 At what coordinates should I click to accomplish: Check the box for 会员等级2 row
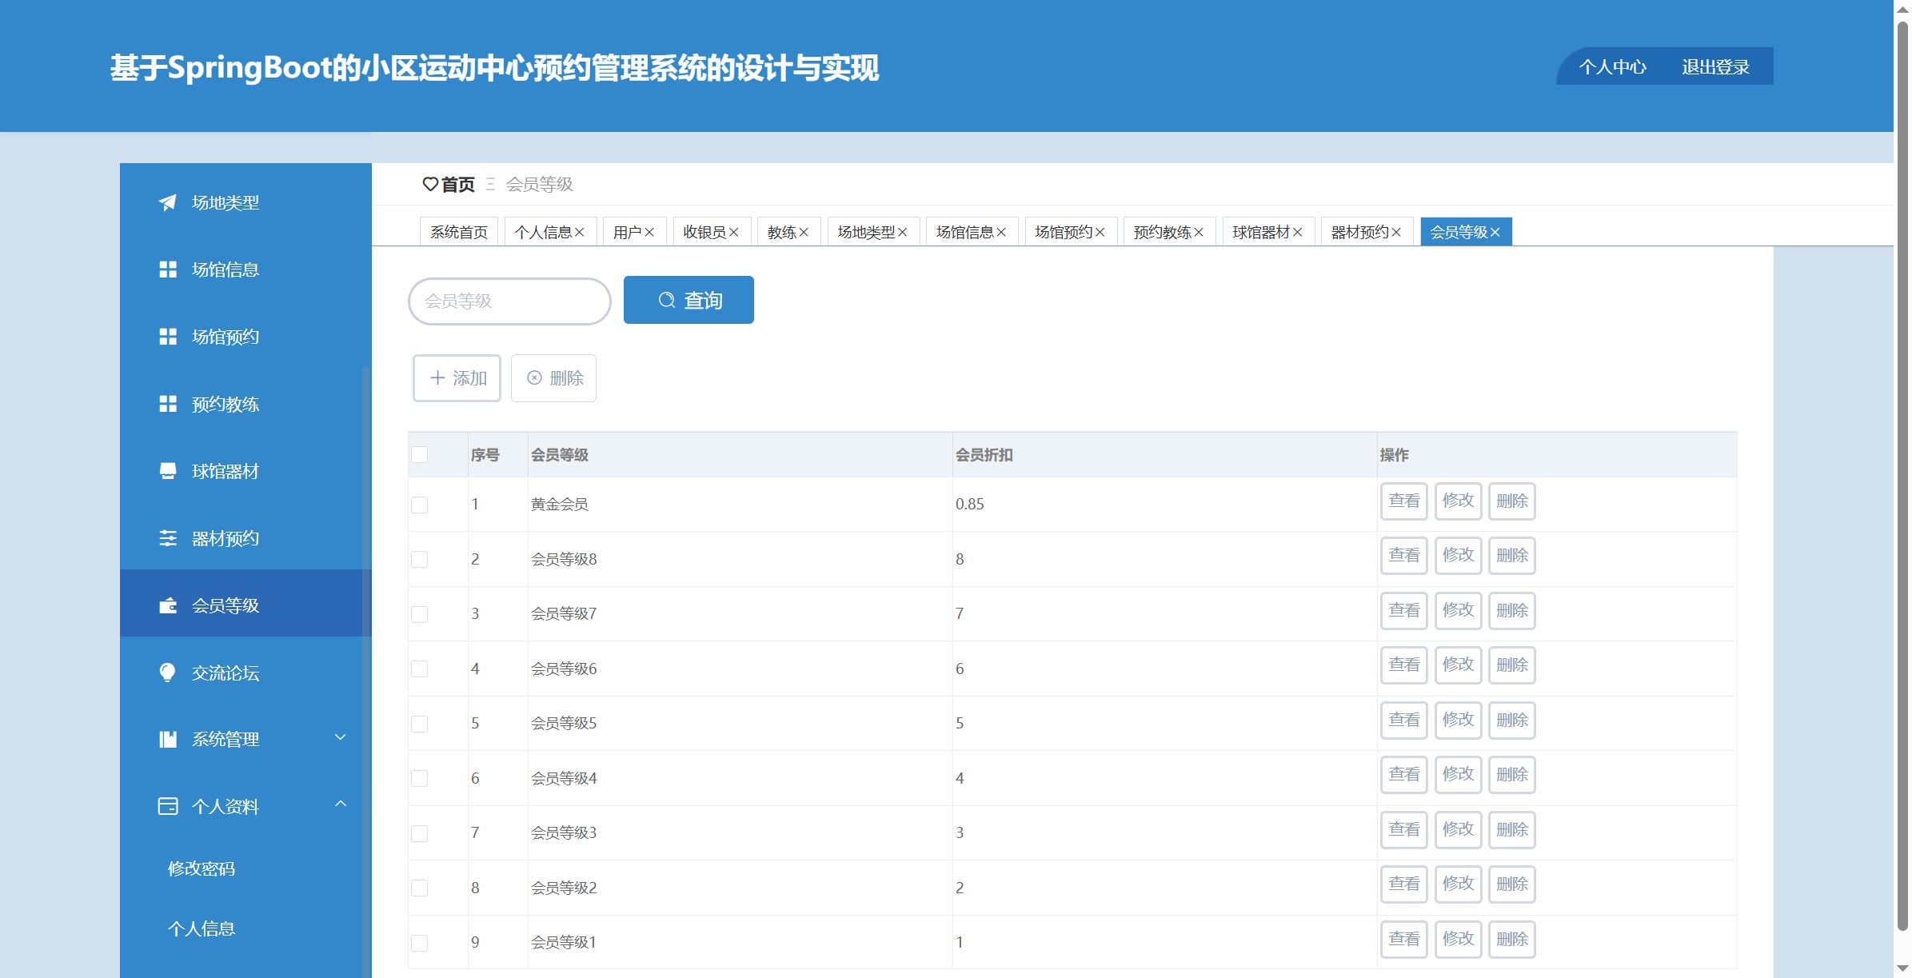point(419,888)
